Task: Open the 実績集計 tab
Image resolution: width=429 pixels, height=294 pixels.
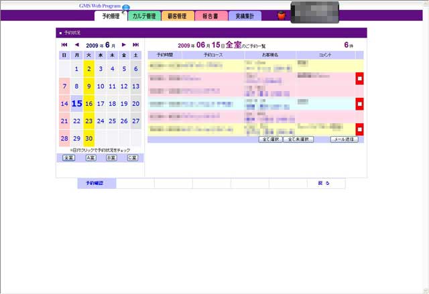Action: pos(244,15)
